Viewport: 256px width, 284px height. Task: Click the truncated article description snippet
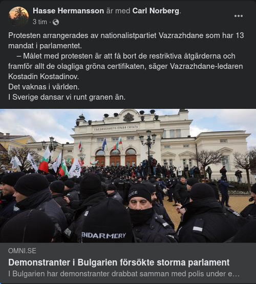pos(124,274)
